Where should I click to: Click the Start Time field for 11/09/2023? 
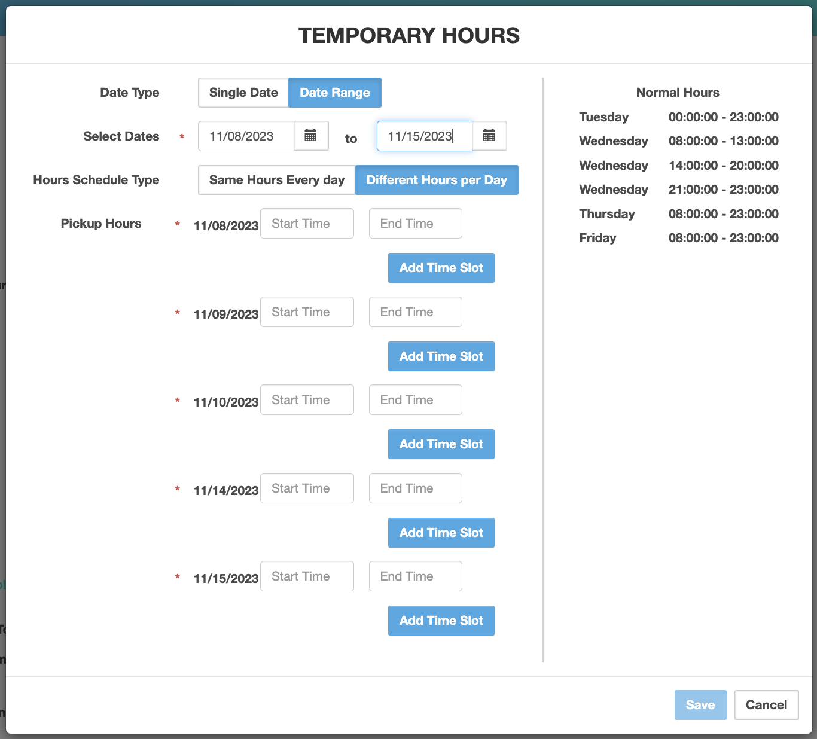(307, 312)
